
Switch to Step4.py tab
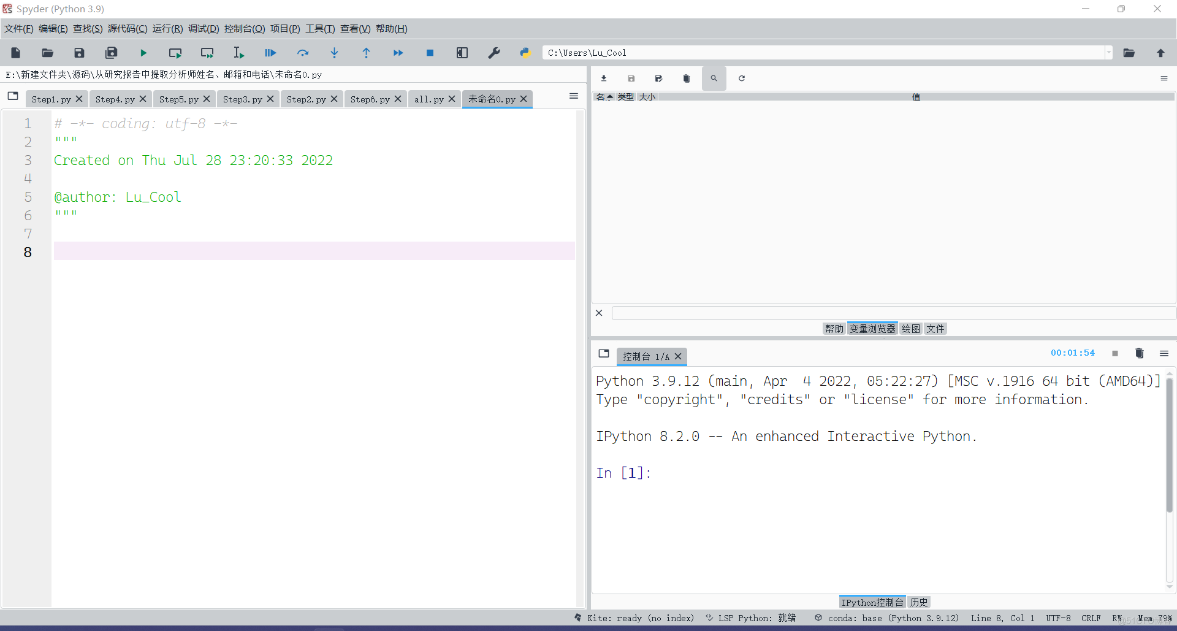tap(115, 99)
